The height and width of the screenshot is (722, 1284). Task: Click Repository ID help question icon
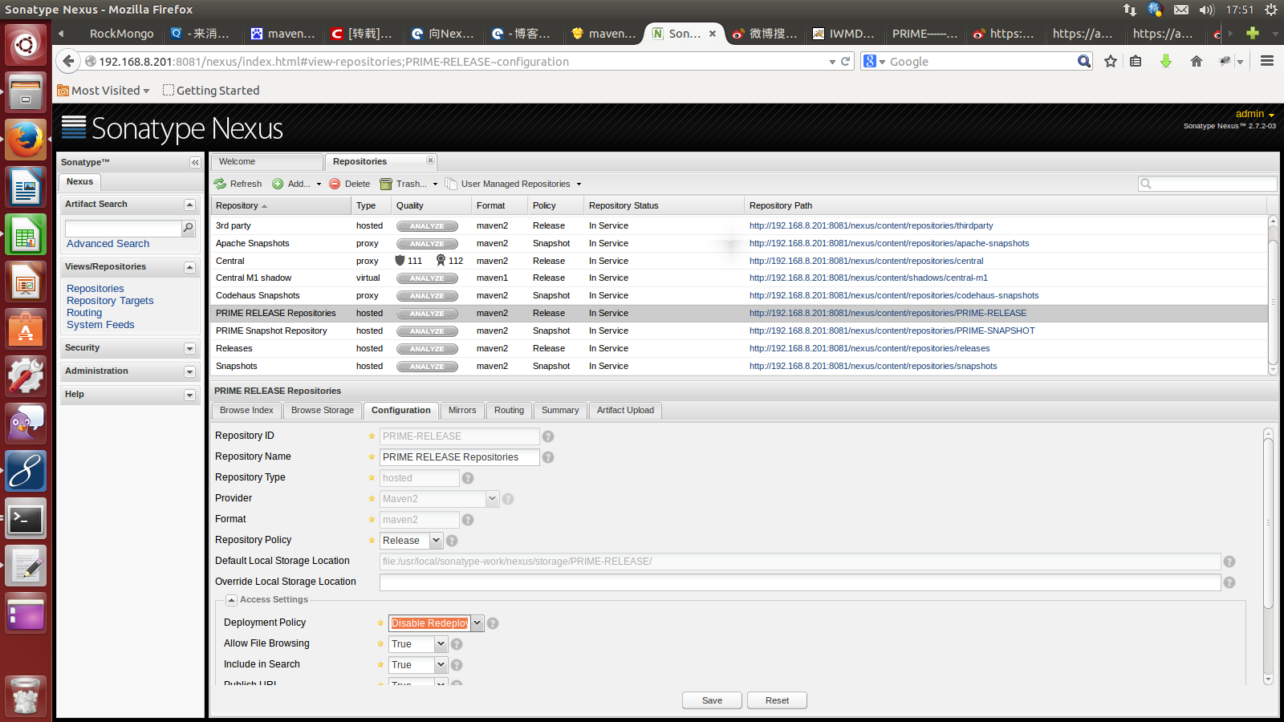pos(548,436)
